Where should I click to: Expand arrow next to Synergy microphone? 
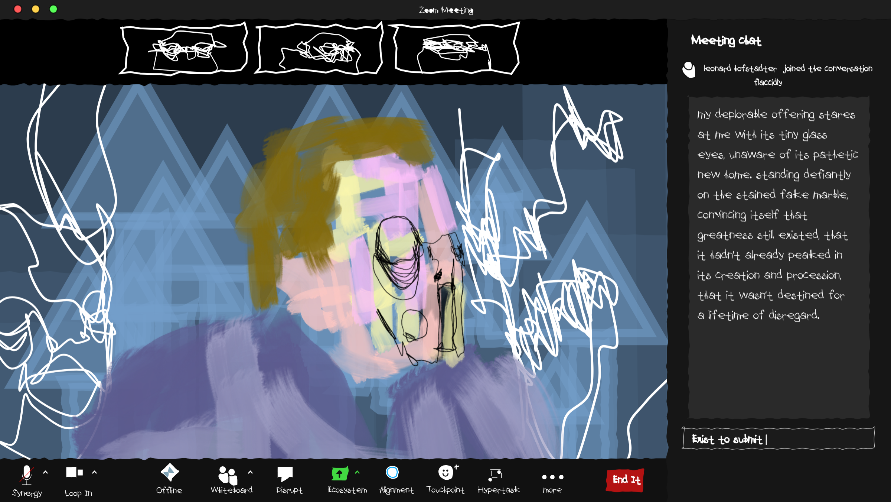pyautogui.click(x=45, y=473)
